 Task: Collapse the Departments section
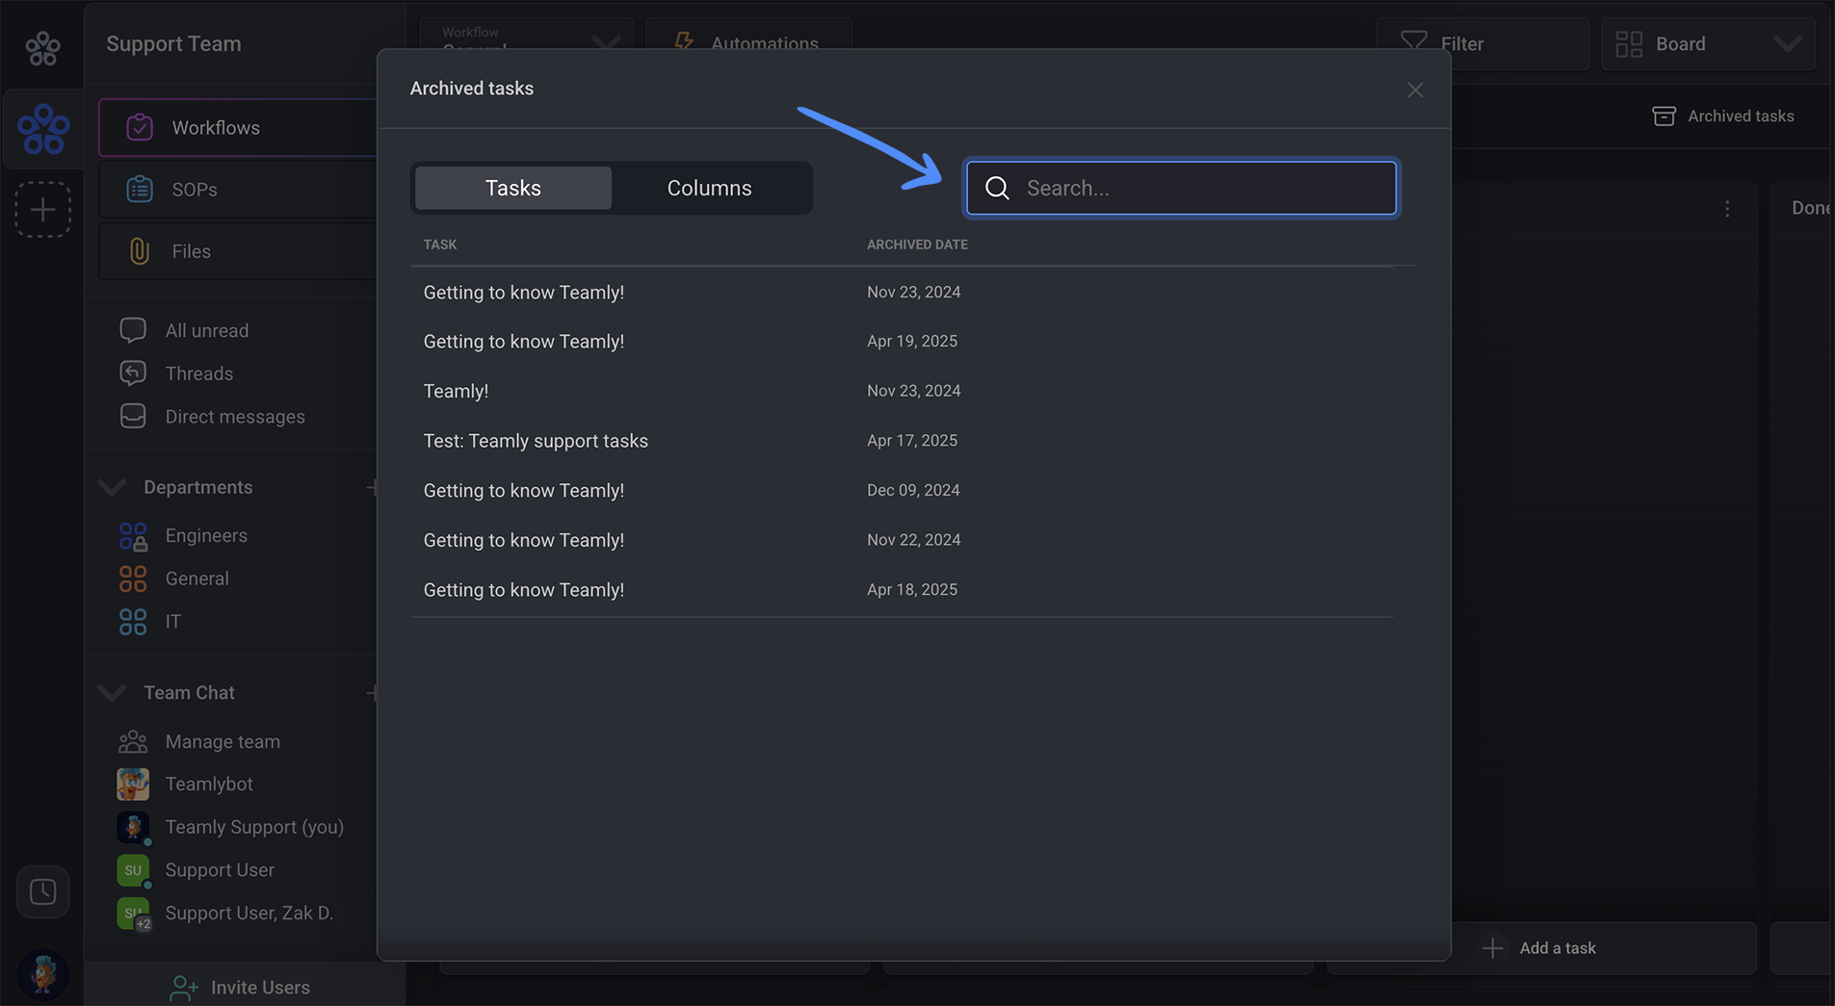[112, 487]
